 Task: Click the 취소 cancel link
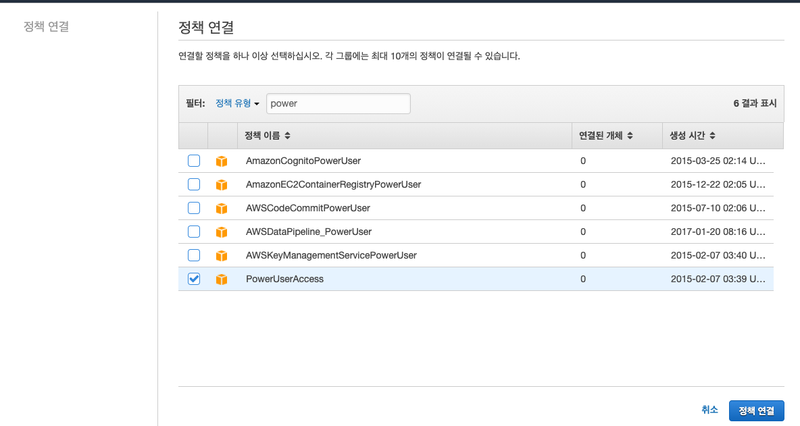tap(709, 410)
